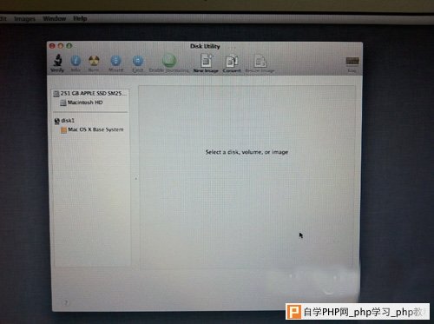
Task: Open the Help menu
Action: coord(80,18)
